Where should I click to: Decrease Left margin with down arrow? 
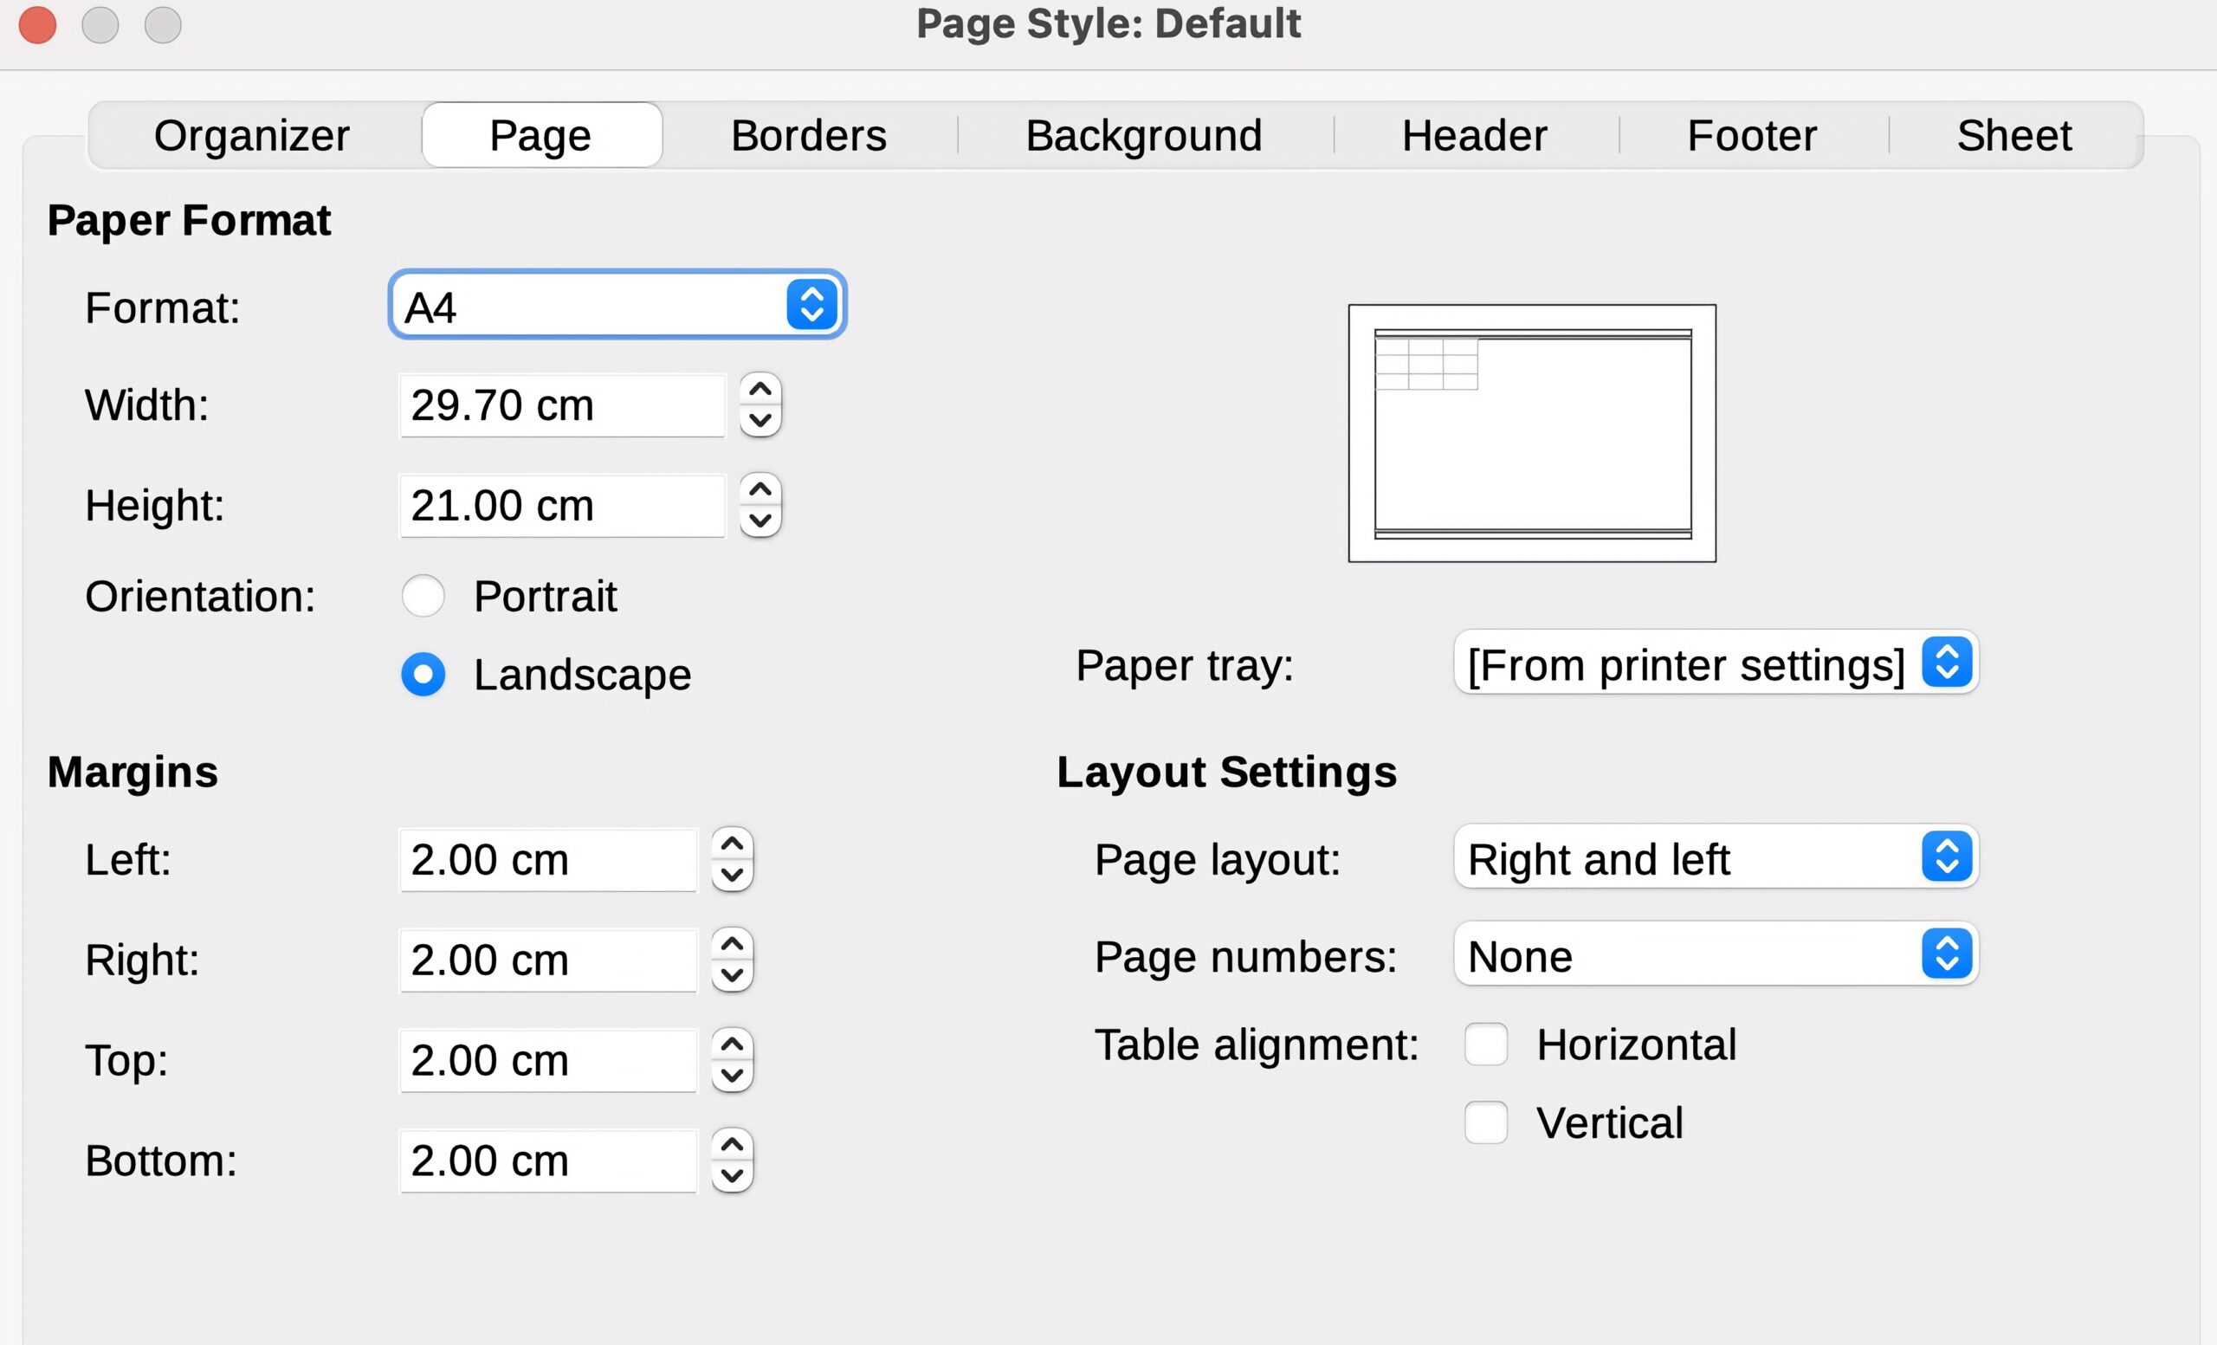(733, 876)
